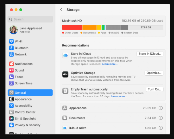Open Learn more link under Store in iCloud

tap(110, 64)
